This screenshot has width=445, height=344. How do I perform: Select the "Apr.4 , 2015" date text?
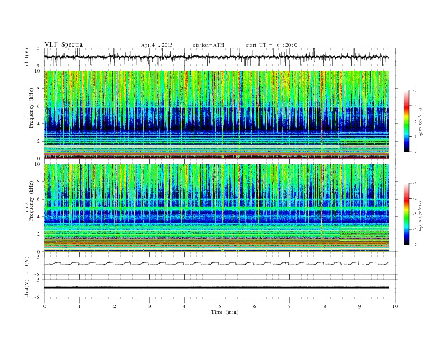click(x=157, y=45)
